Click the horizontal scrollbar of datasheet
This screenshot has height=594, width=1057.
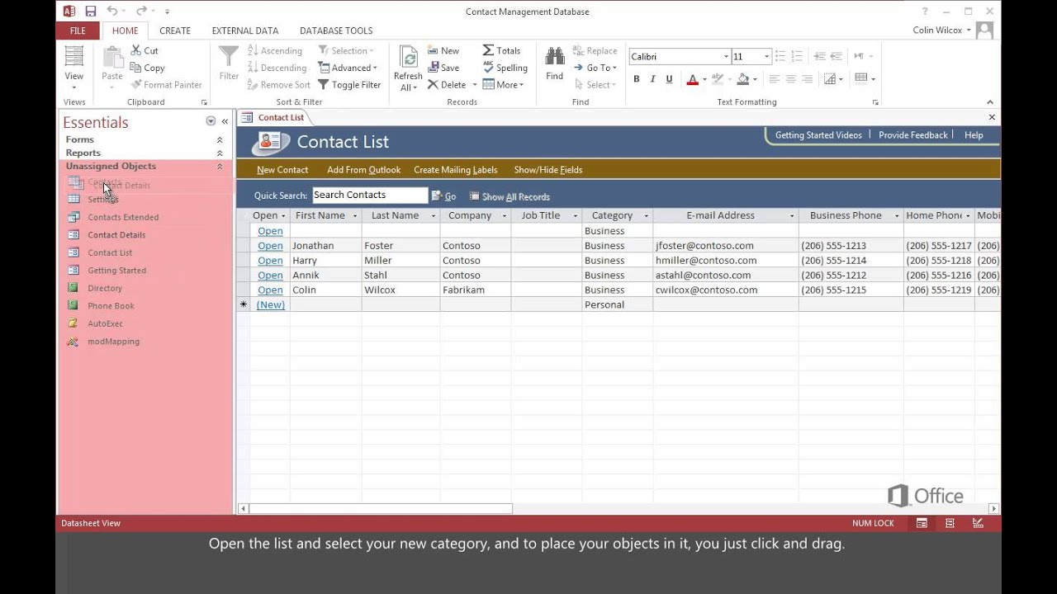pyautogui.click(x=381, y=509)
